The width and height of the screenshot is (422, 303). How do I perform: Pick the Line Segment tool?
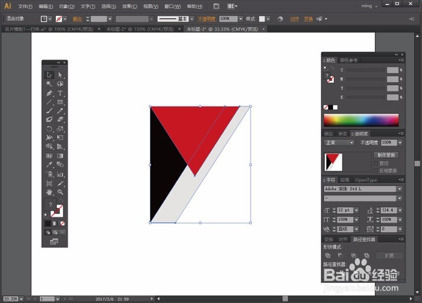[49, 102]
